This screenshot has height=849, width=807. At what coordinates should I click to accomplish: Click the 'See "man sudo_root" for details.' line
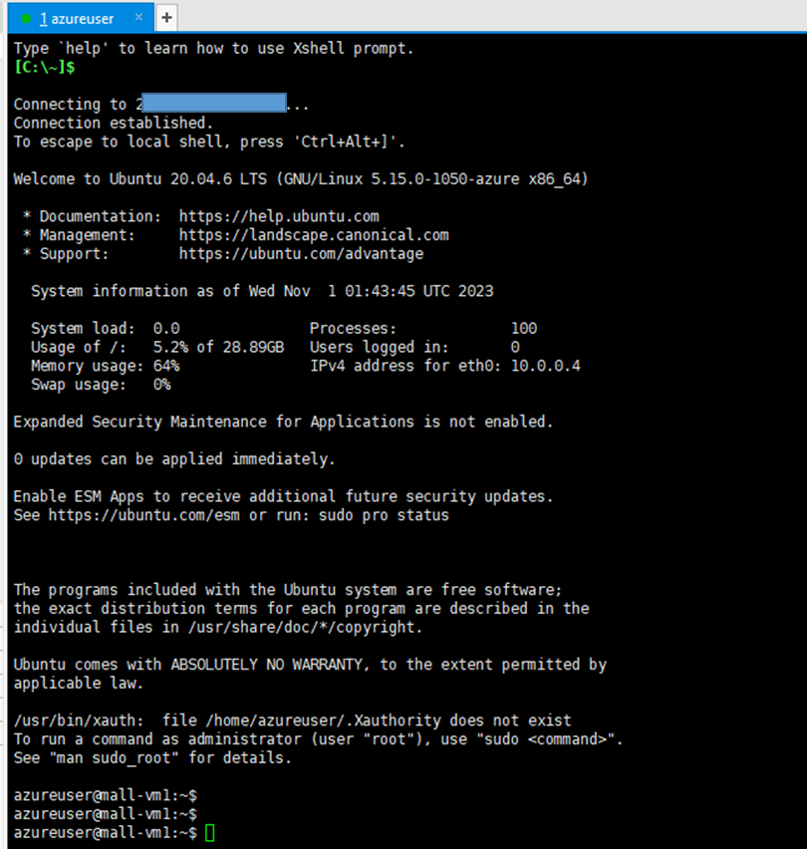[152, 758]
